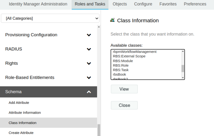Select Identity Manager Administration tab
214x136 pixels.
click(x=38, y=4)
